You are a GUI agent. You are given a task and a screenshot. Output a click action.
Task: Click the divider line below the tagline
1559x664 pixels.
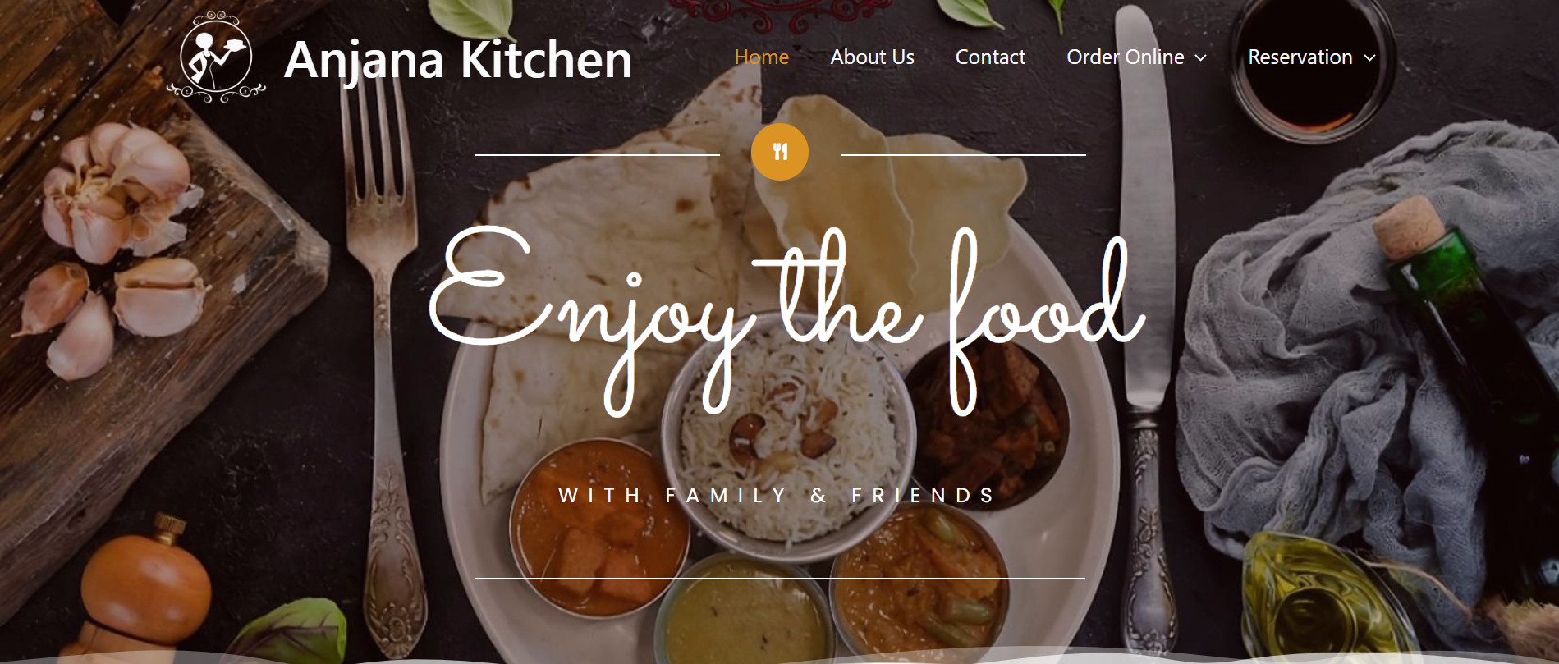780,579
